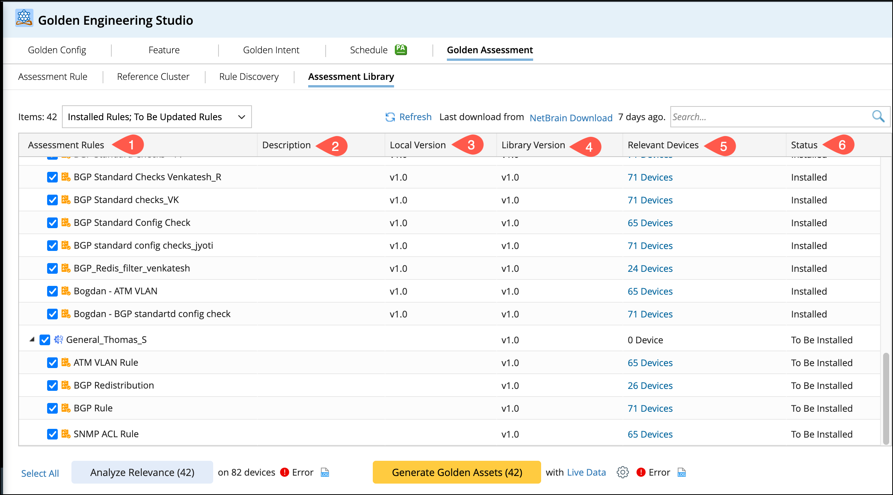Click the General_Thomas_S folder gear icon
Image resolution: width=893 pixels, height=495 pixels.
coord(58,340)
